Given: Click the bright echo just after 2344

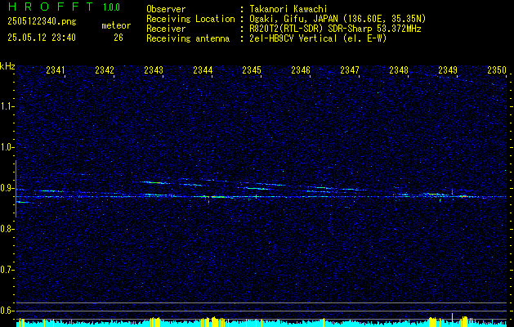Looking at the screenshot, I should [218, 197].
